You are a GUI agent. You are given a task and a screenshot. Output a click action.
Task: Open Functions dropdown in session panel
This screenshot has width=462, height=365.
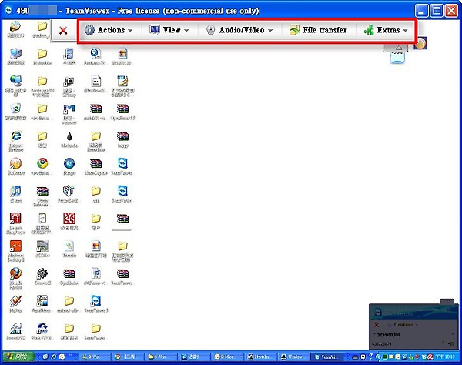click(x=403, y=325)
